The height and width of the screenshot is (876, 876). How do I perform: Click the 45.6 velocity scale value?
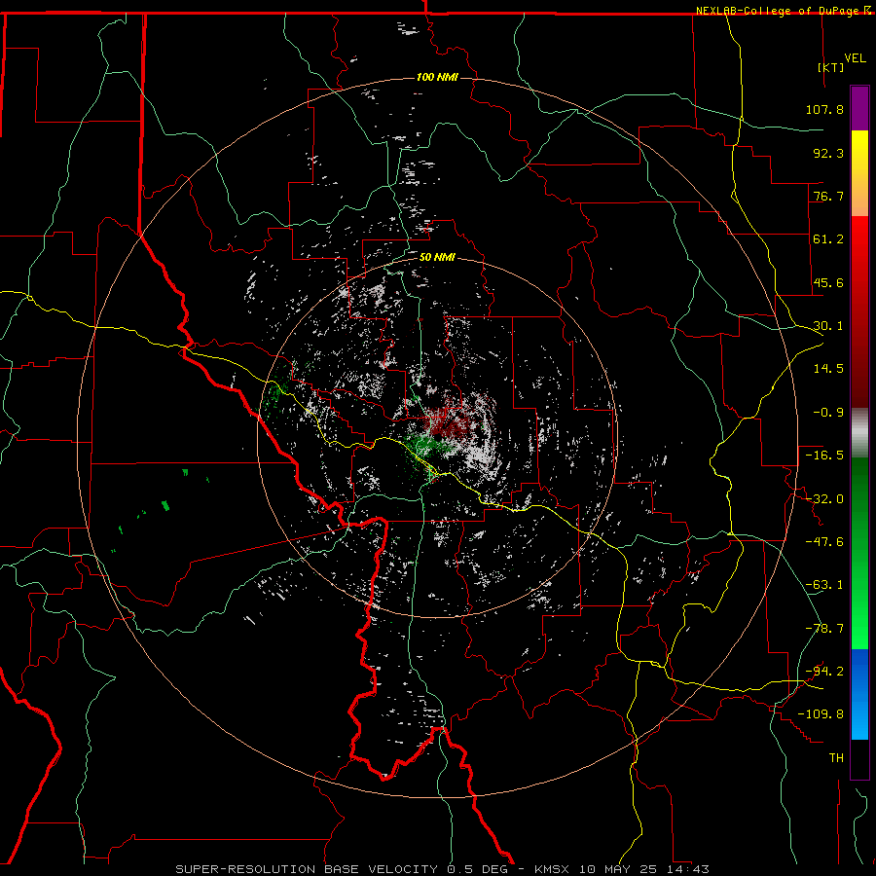828,282
